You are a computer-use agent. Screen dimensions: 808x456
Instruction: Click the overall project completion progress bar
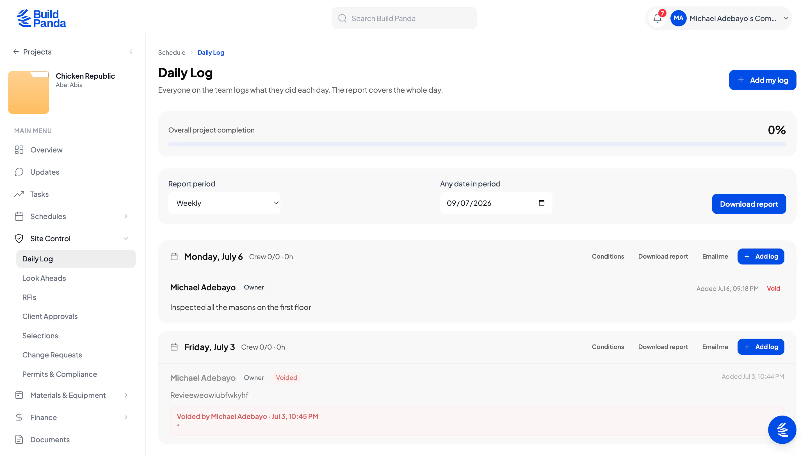(477, 144)
